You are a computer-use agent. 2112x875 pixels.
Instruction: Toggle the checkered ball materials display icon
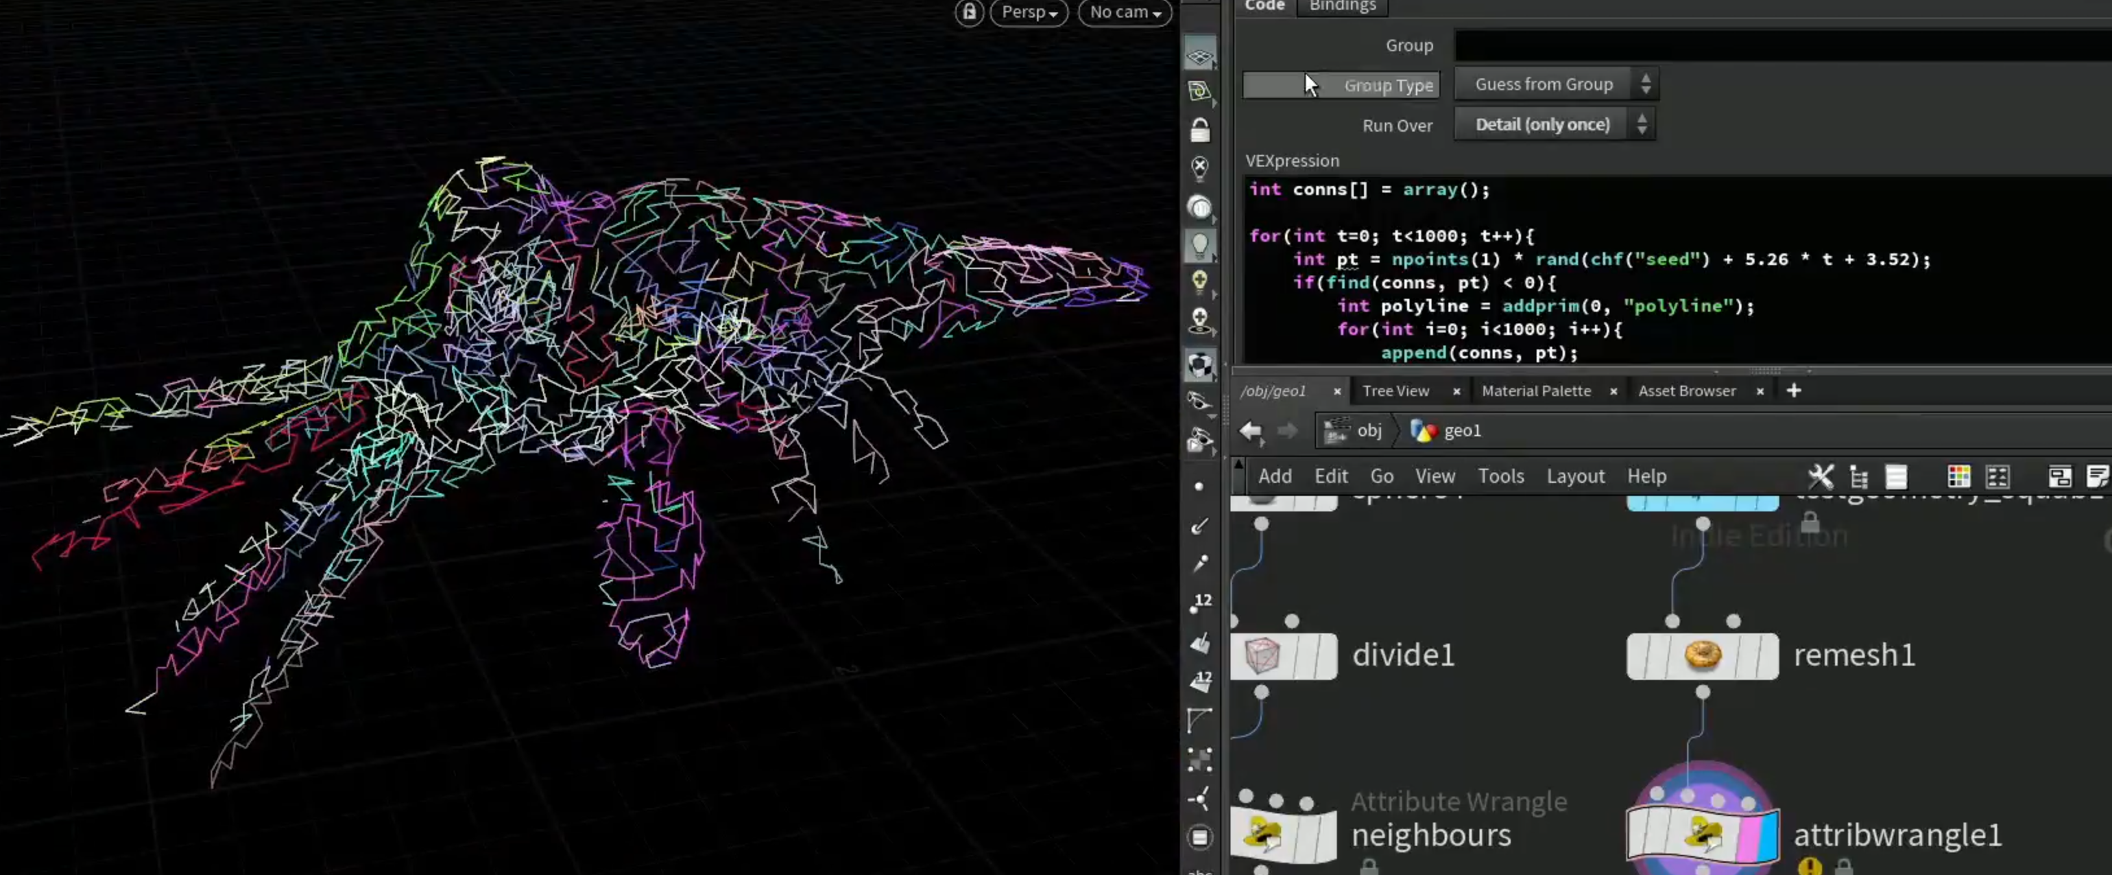coord(1199,364)
